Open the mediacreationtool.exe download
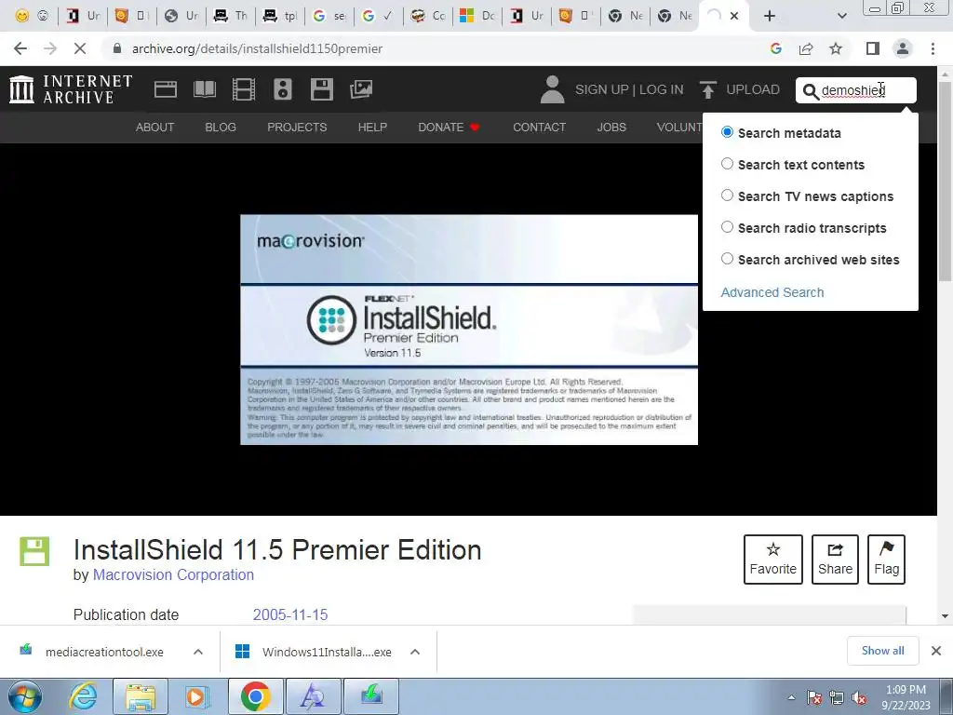The width and height of the screenshot is (953, 715). 104,652
